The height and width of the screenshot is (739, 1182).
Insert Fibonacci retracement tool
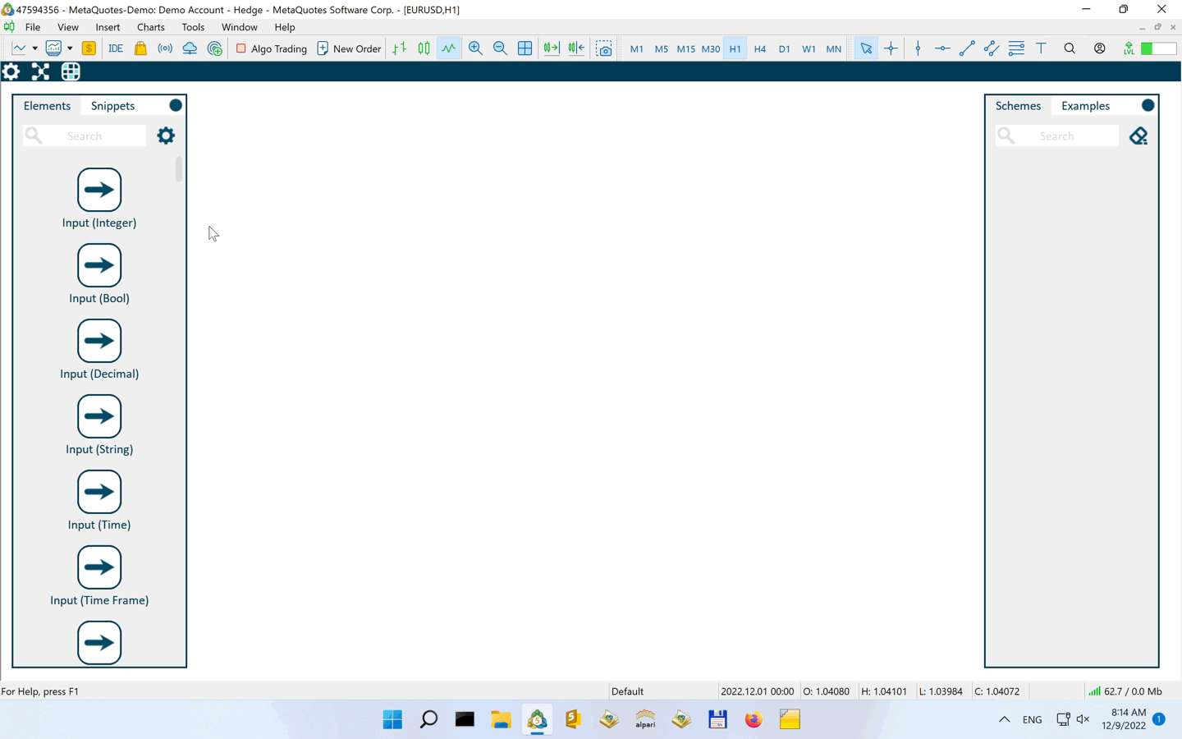tap(1016, 48)
